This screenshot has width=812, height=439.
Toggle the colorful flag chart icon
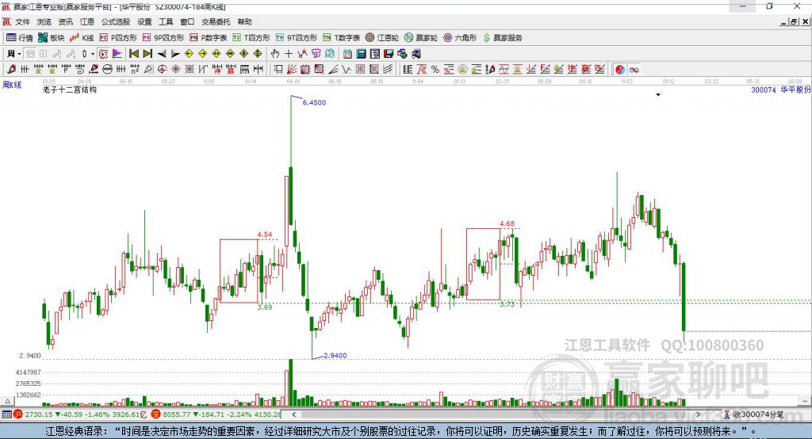(x=117, y=54)
